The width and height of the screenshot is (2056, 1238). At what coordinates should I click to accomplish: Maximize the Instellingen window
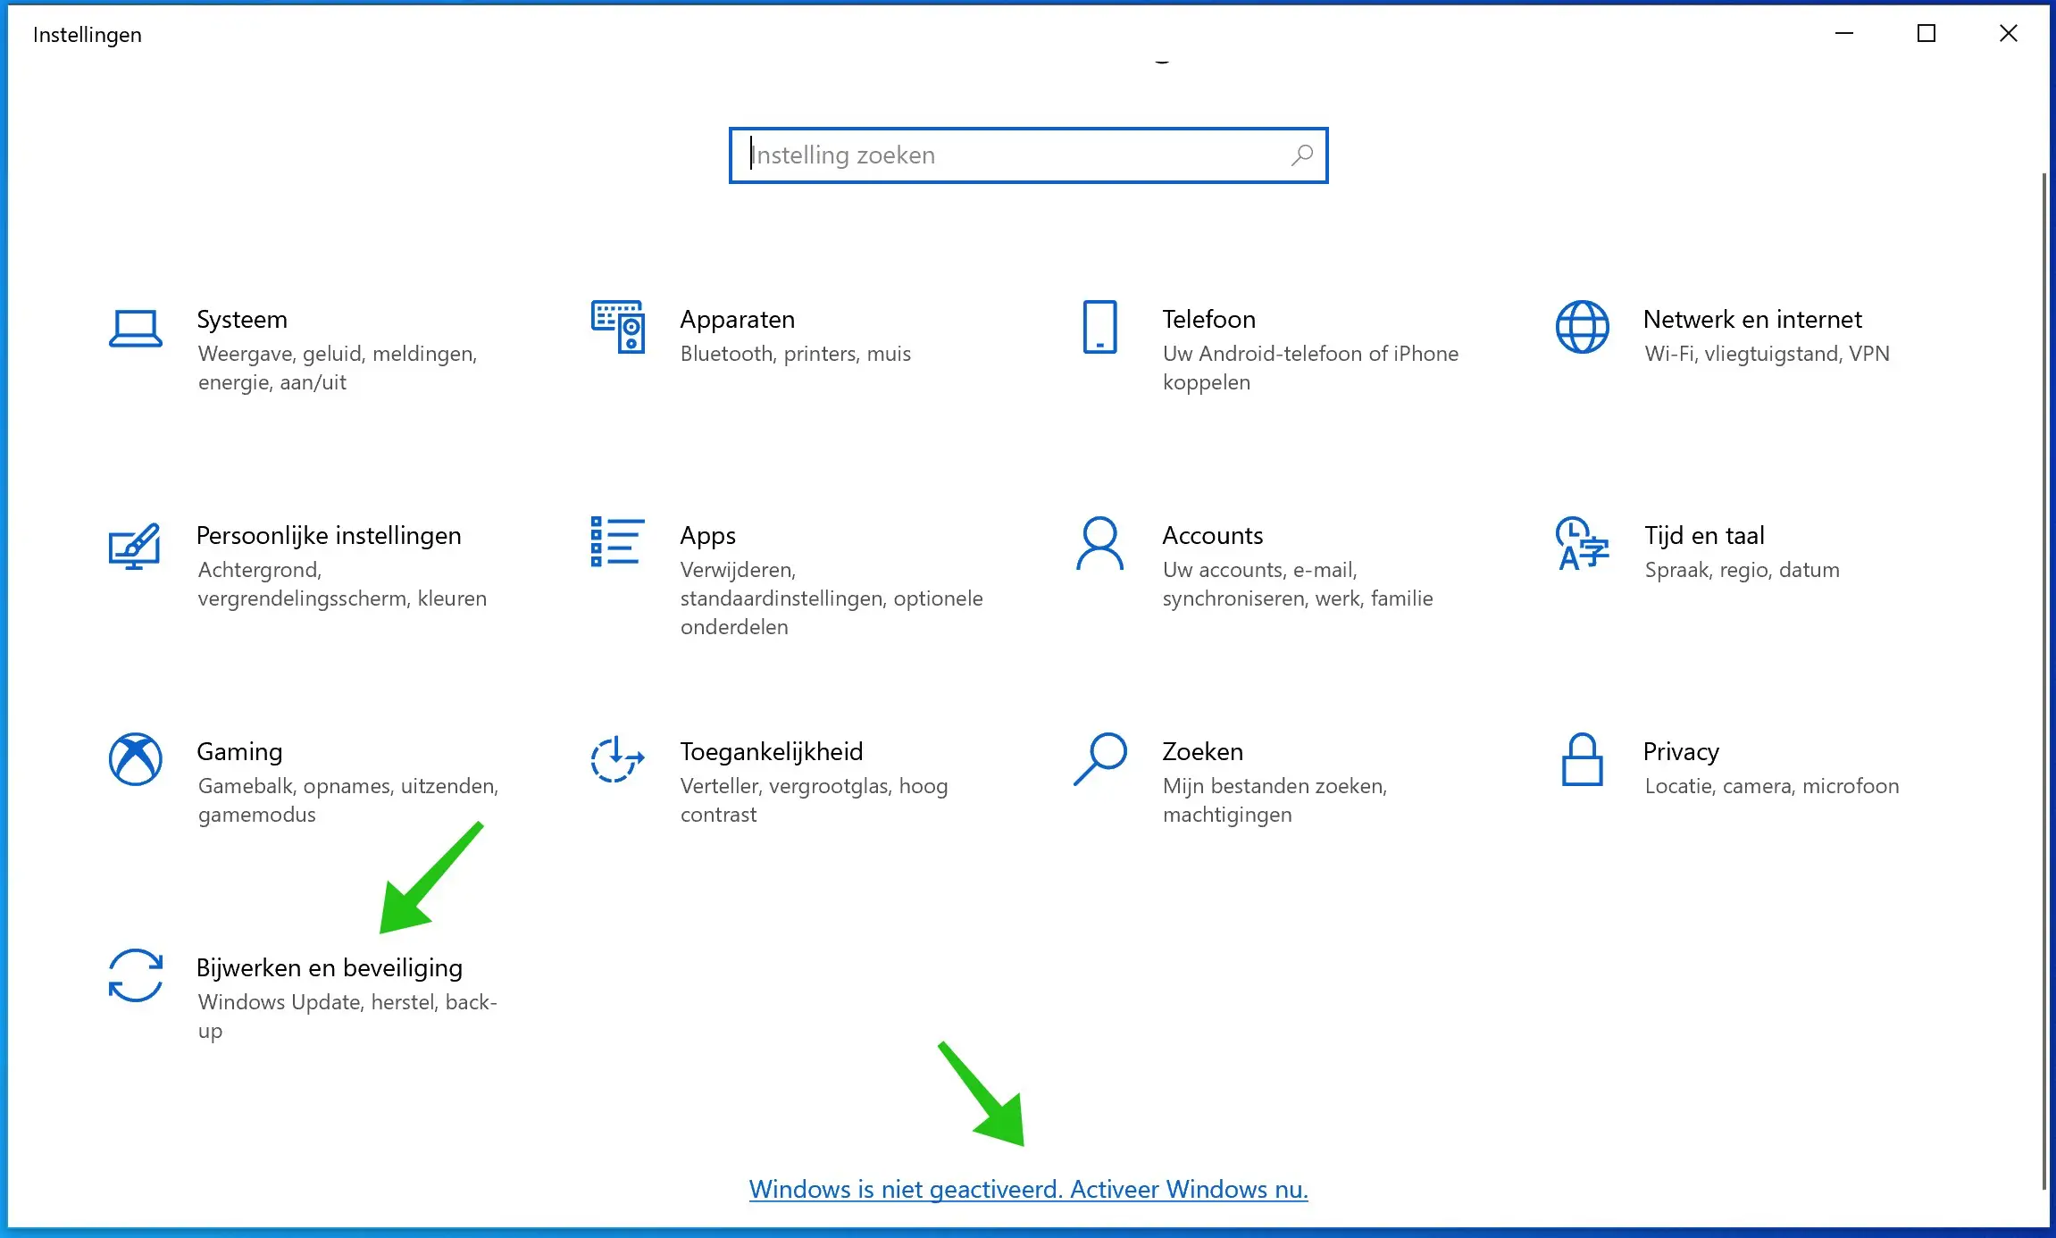pos(1926,34)
